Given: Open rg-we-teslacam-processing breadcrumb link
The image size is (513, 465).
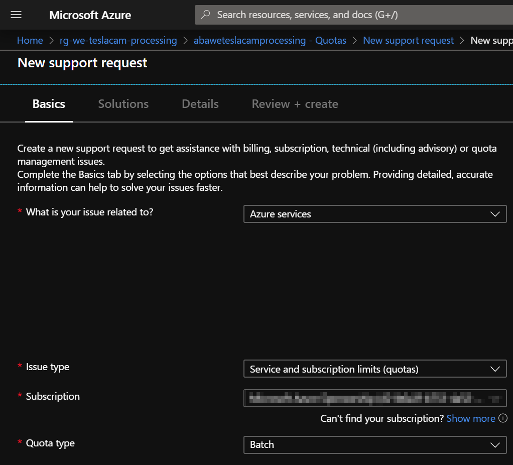Looking at the screenshot, I should coord(118,40).
